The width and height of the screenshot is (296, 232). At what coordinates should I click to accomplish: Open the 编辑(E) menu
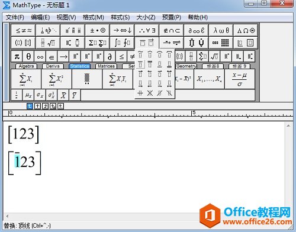40,17
